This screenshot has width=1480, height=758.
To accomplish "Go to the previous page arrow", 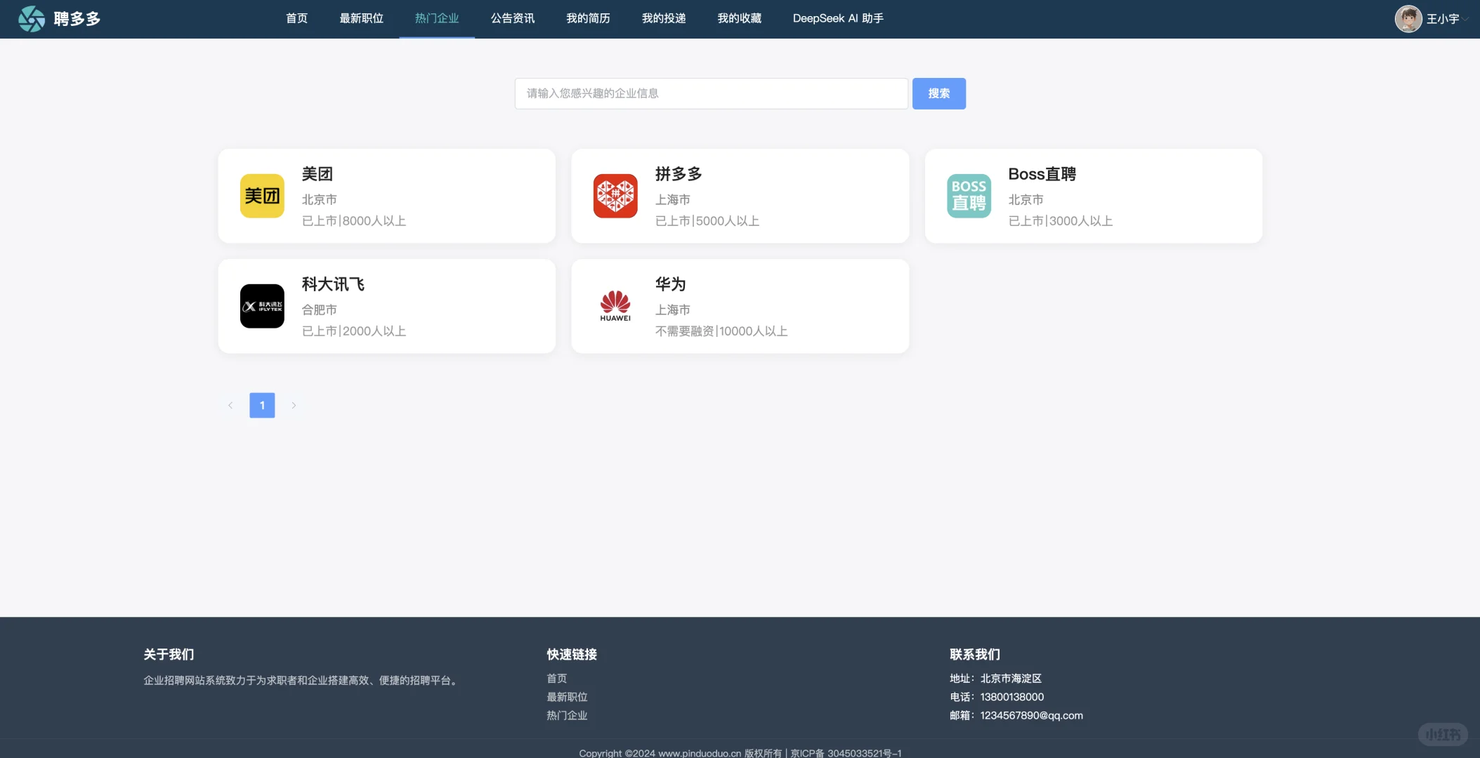I will 230,405.
